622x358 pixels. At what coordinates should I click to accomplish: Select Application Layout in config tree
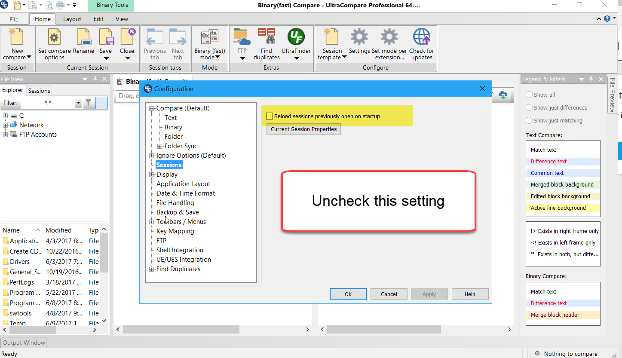pos(183,184)
